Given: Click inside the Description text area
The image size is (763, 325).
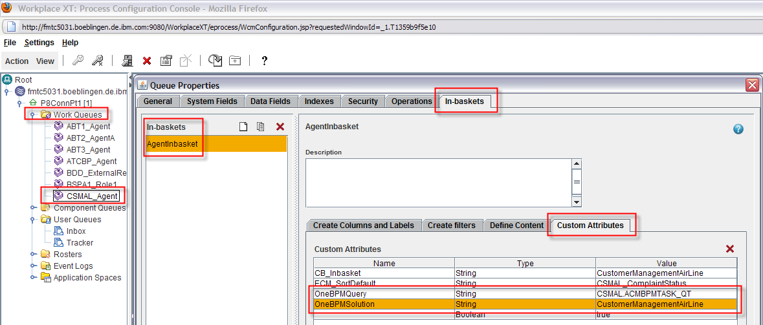Looking at the screenshot, I should click(x=438, y=183).
